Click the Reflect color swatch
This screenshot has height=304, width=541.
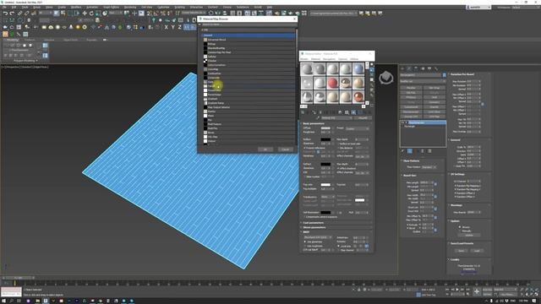pyautogui.click(x=325, y=139)
